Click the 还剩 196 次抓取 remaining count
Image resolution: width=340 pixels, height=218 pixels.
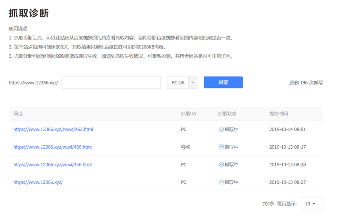(306, 82)
